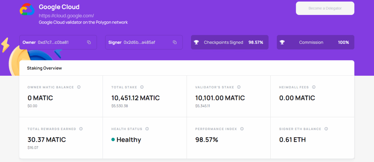Open info icon next to Heimdall Fees
The width and height of the screenshot is (374, 162).
click(x=314, y=87)
